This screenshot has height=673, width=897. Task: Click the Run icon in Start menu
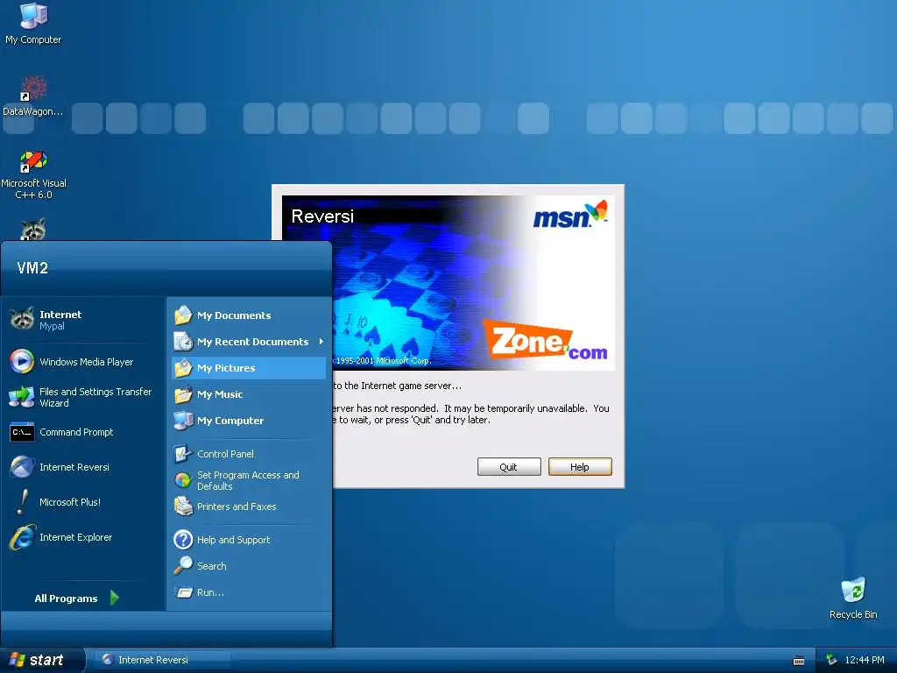(183, 592)
